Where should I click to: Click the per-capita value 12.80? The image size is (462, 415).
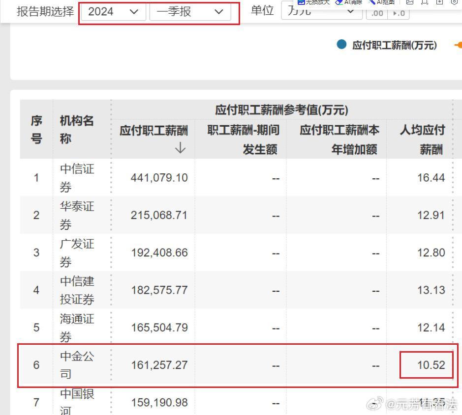431,252
